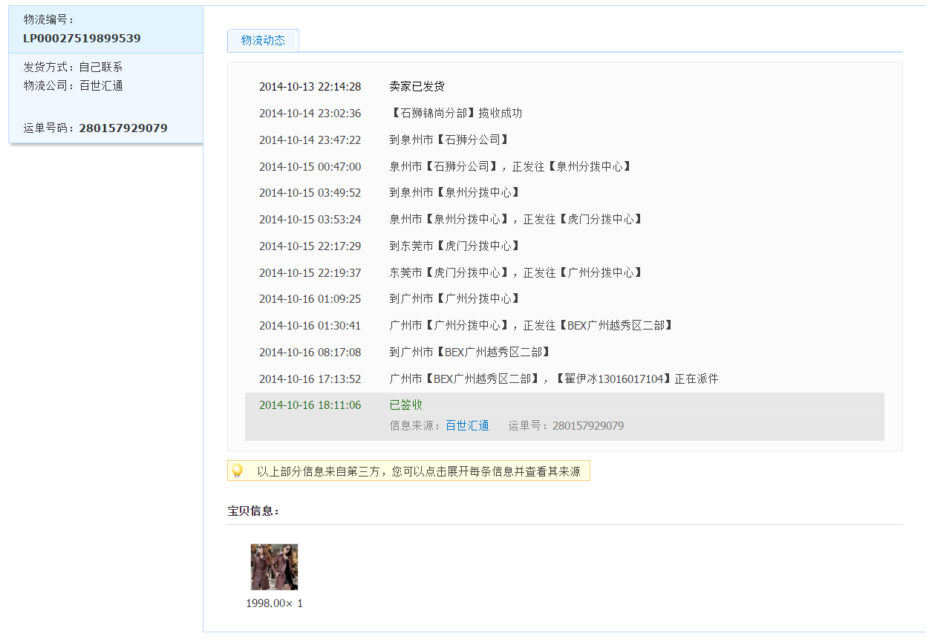Open the 百世汇通 information source link
The width and height of the screenshot is (926, 642).
(467, 426)
